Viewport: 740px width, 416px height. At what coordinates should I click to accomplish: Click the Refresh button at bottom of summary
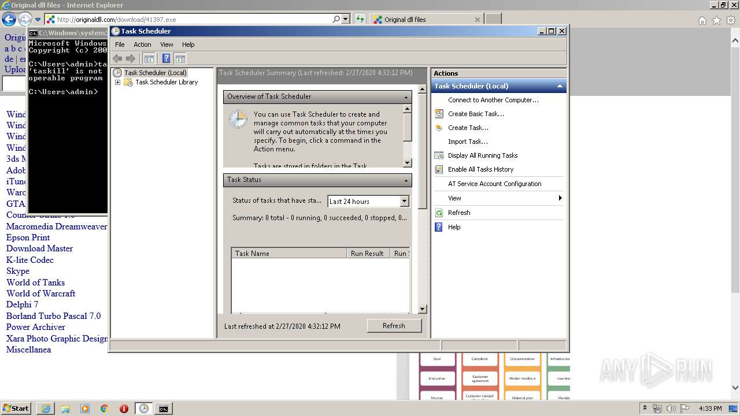(394, 326)
